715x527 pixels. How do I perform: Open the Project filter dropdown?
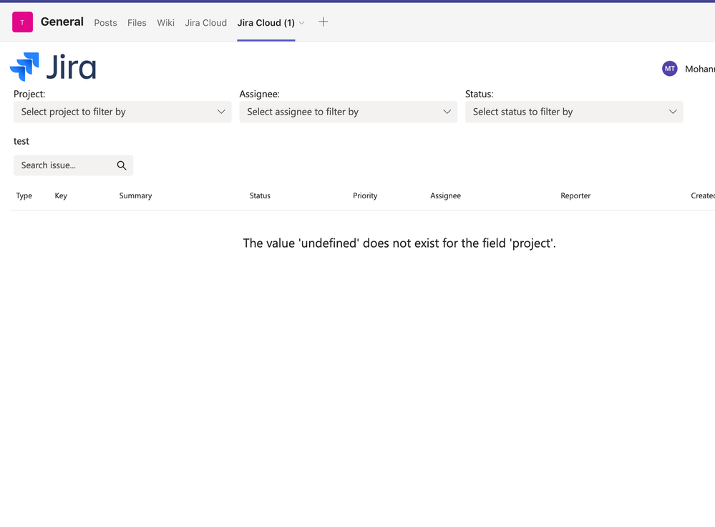click(x=122, y=112)
